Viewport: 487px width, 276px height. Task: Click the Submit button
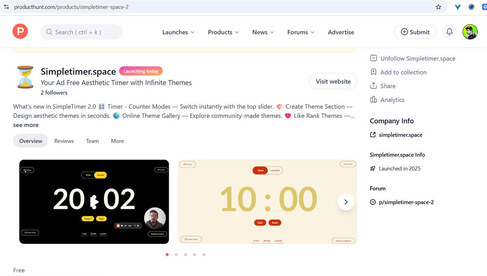click(415, 32)
